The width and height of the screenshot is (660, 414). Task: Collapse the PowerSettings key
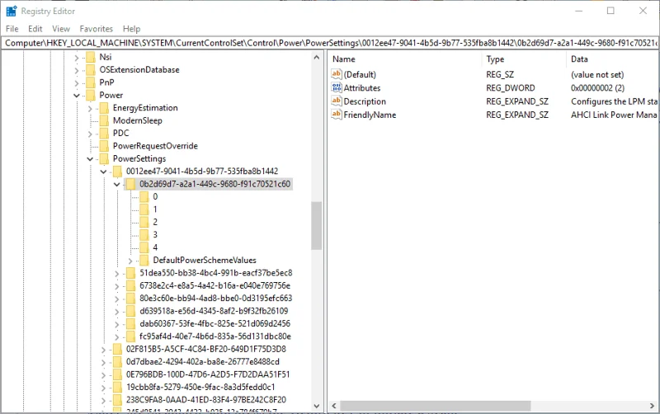point(90,159)
